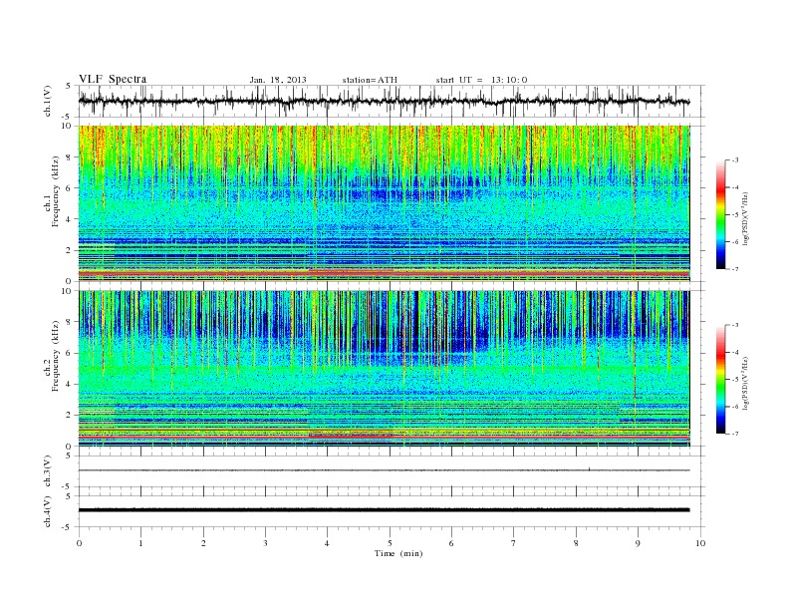The height and width of the screenshot is (610, 789).
Task: Click the "start UT = 13:10:0" header text
Action: pos(481,80)
